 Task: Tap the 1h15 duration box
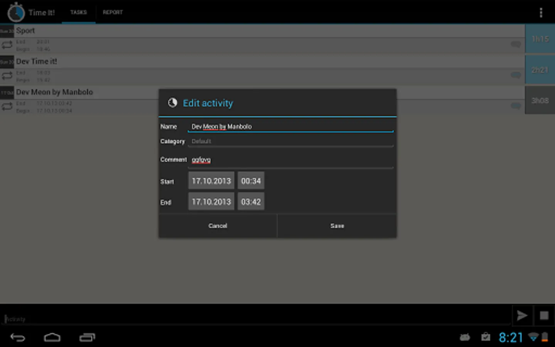coord(540,39)
